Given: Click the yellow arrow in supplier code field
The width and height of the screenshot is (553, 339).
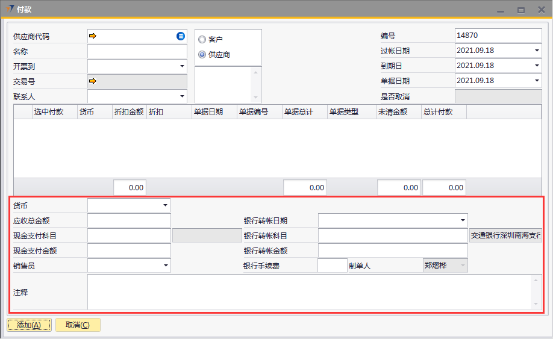Looking at the screenshot, I should [93, 36].
